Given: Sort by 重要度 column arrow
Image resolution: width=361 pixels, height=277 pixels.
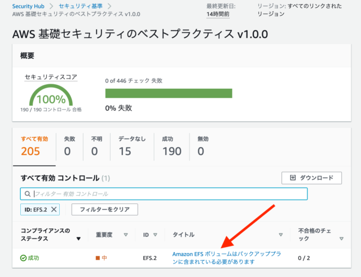Looking at the screenshot, I should coord(126,235).
